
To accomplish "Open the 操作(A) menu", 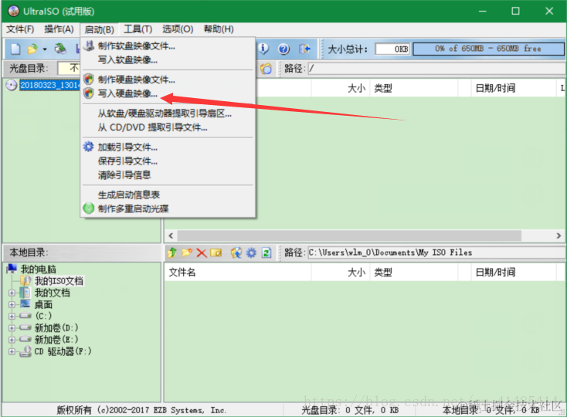I will pyautogui.click(x=59, y=29).
